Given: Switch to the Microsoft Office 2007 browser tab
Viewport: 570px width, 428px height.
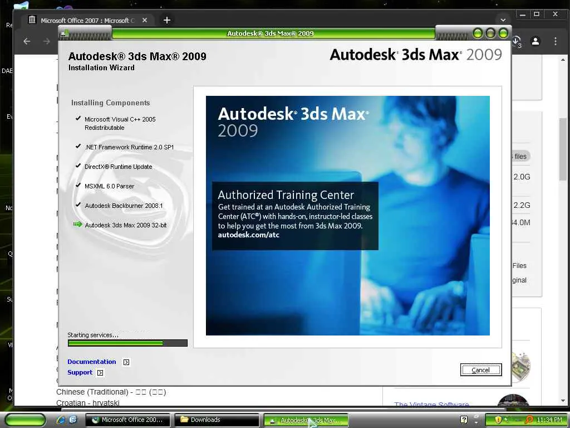Looking at the screenshot, I should [87, 21].
